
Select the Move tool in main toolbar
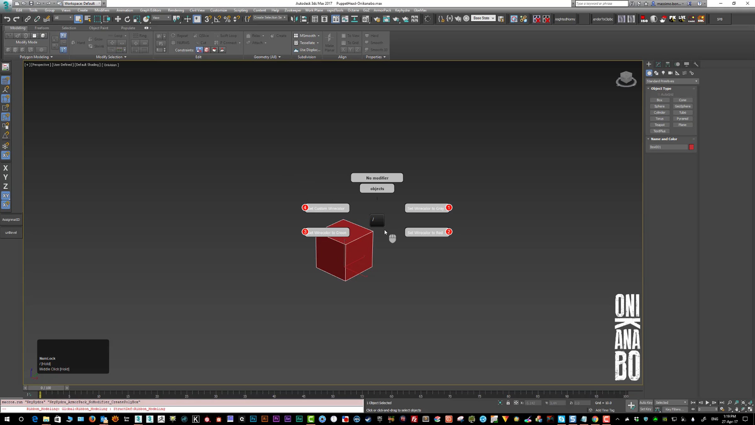118,19
